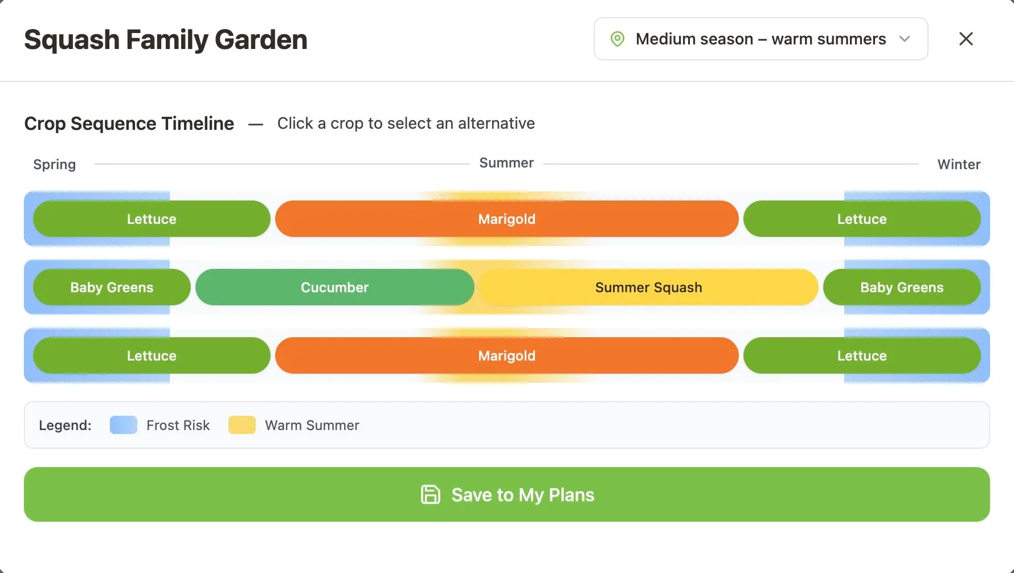Expand the climate dropdown chevron arrow
Screen dimensions: 1014x573
pos(905,39)
